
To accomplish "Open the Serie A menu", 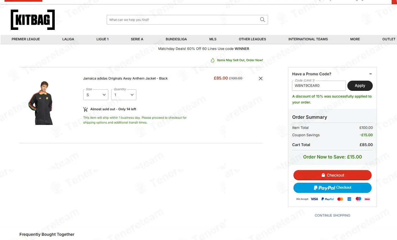I will click(137, 39).
